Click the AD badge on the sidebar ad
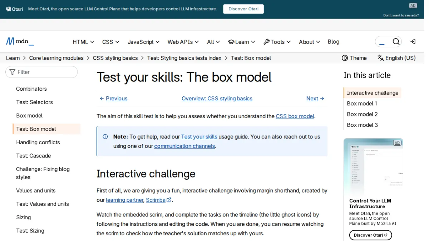Screen dimensions: 429x241 pos(397,143)
